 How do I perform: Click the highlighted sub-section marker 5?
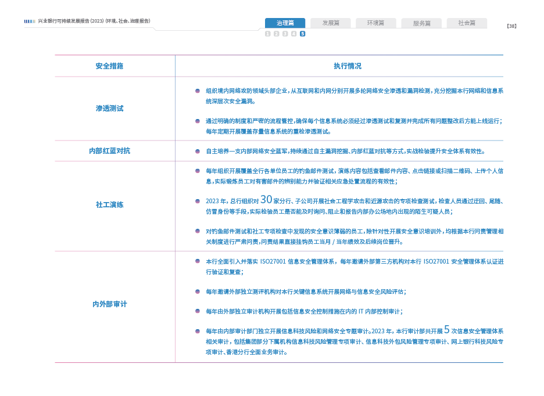point(303,34)
